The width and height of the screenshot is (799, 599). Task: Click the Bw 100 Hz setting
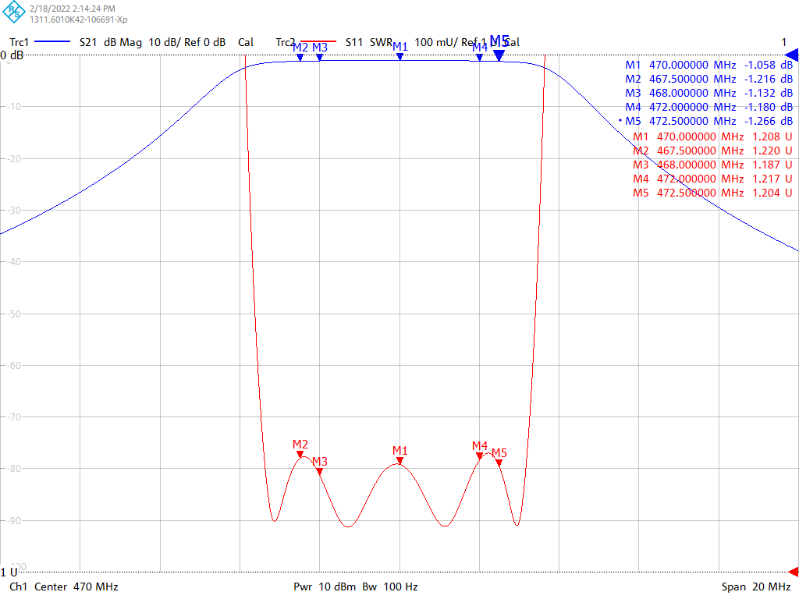[x=390, y=587]
